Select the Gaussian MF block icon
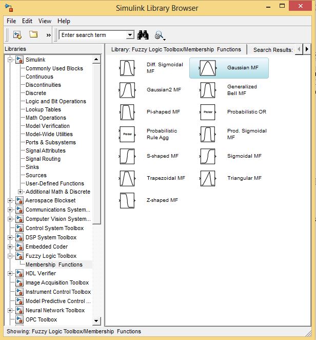This screenshot has height=340, width=316. pyautogui.click(x=208, y=68)
